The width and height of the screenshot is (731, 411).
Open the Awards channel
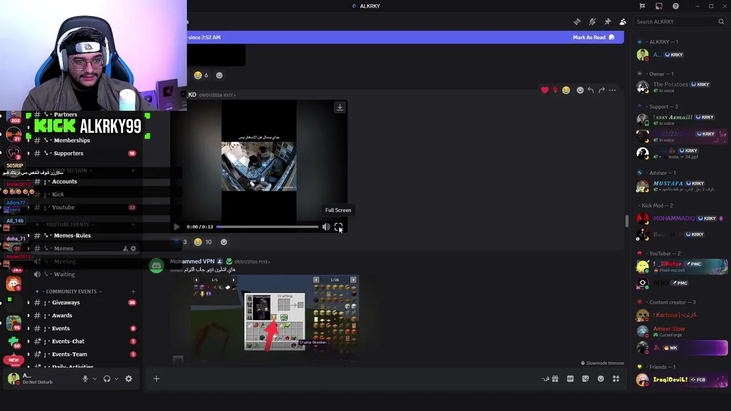pyautogui.click(x=62, y=315)
